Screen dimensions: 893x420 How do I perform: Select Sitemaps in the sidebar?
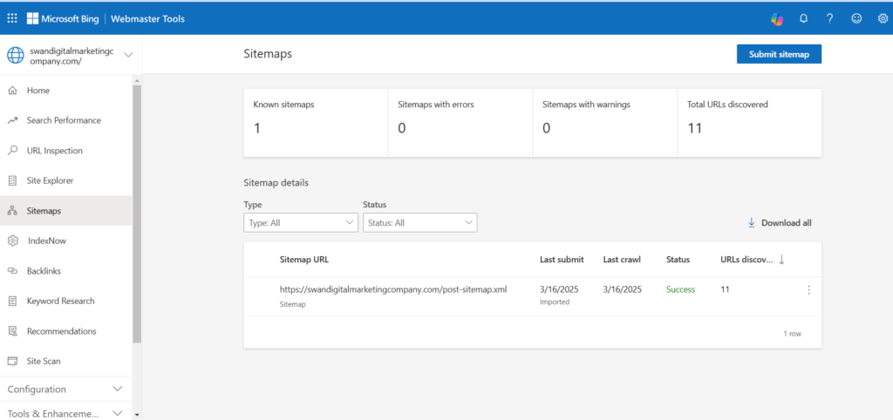point(65,211)
